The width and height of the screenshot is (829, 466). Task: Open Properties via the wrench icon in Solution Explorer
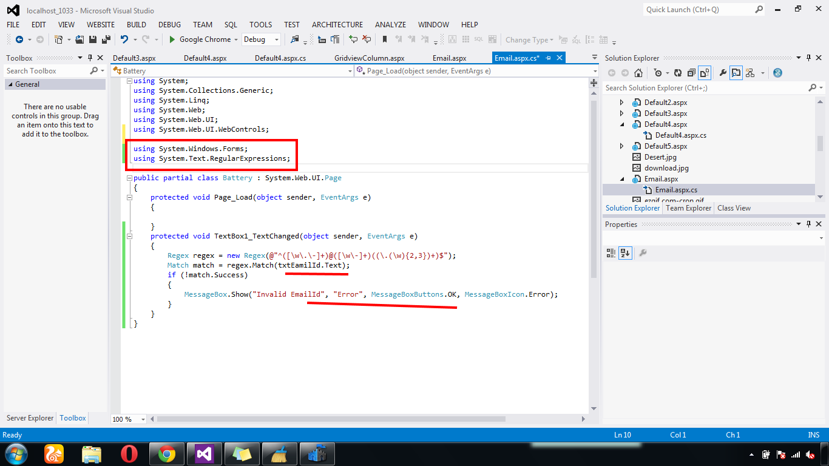722,72
